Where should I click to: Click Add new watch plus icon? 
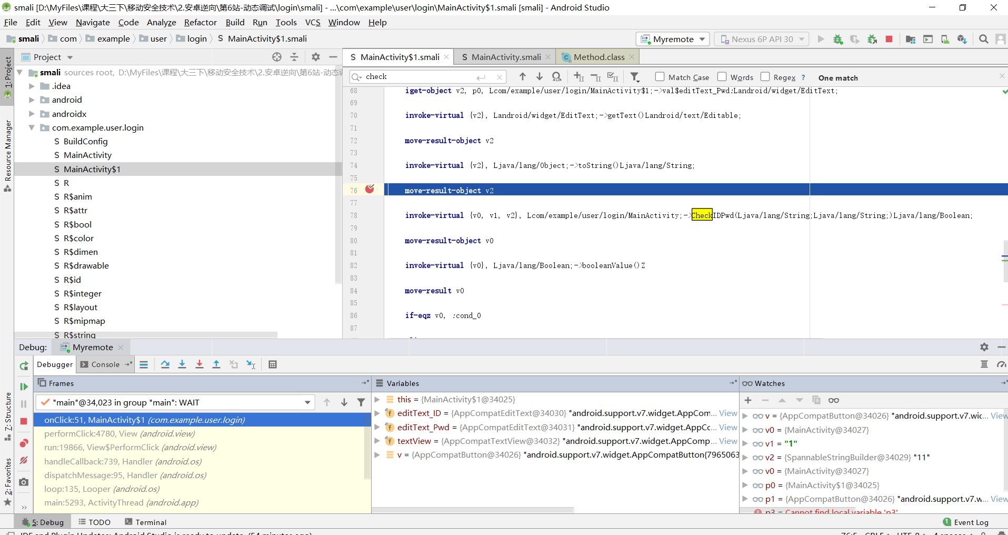pyautogui.click(x=748, y=400)
